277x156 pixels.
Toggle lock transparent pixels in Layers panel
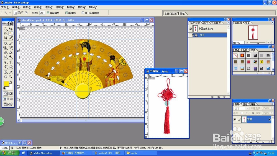[x=242, y=113]
